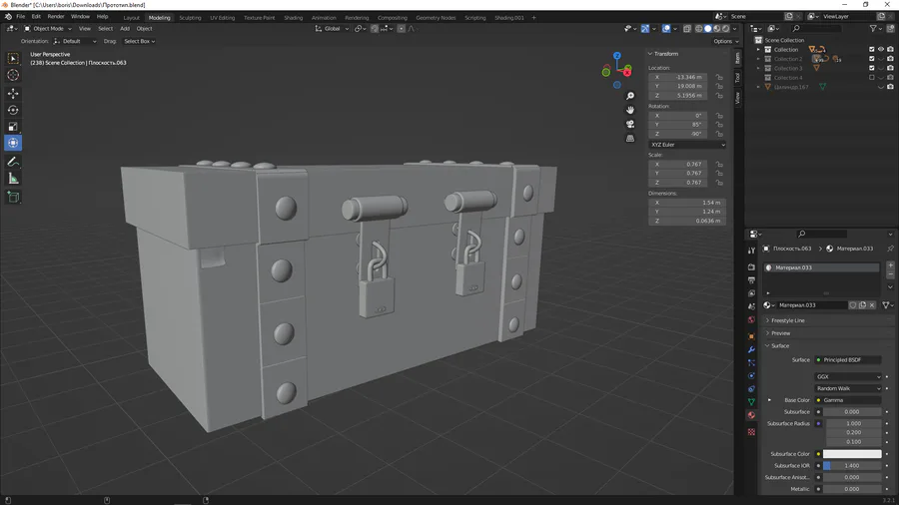The width and height of the screenshot is (899, 505).
Task: Hide Collection with its eye icon
Action: pos(881,49)
